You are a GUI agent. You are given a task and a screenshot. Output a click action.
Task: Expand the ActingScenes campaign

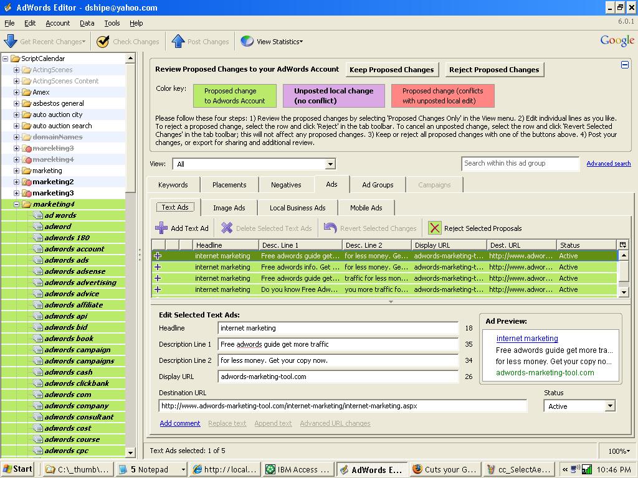(x=16, y=70)
